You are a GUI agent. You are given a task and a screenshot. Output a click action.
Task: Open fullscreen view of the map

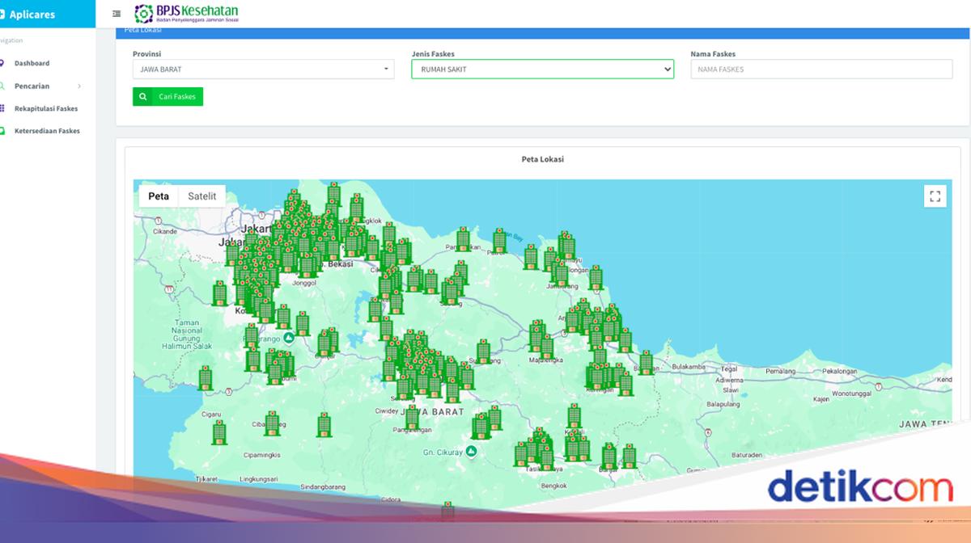point(935,196)
